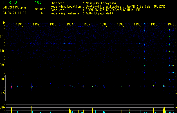
Task: Click the 1332 time marker
Action: coord(36,24)
